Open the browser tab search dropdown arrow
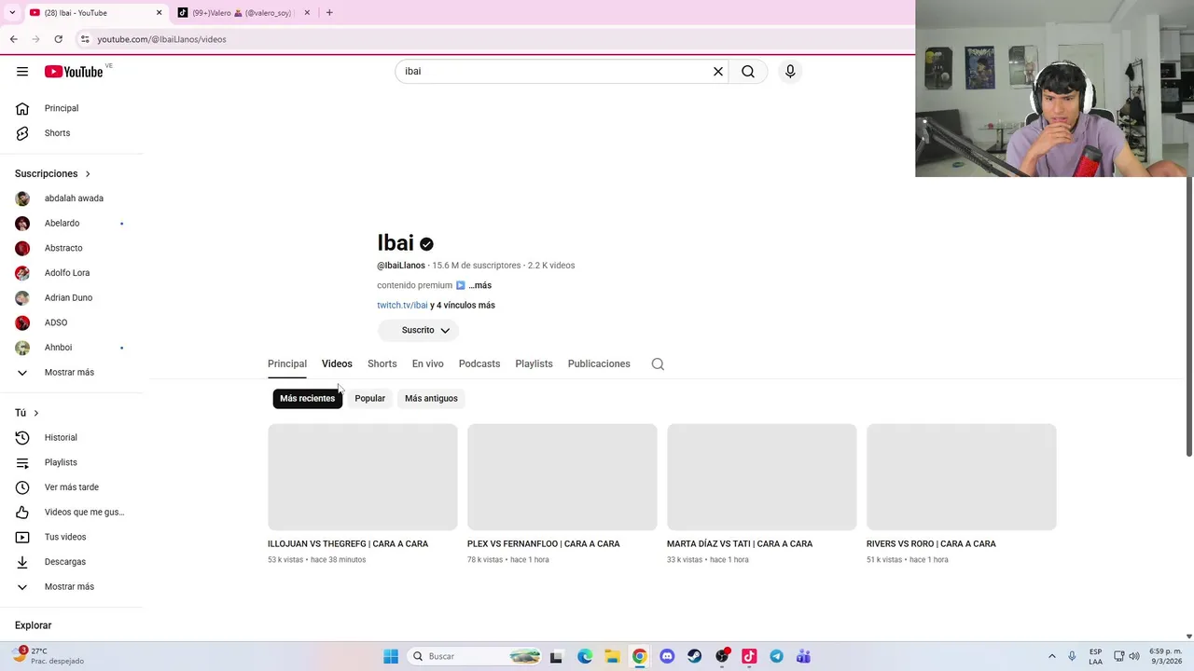 (x=11, y=13)
